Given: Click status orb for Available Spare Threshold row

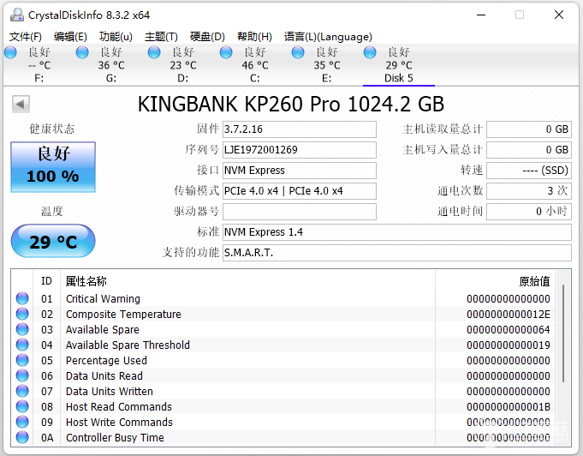Looking at the screenshot, I should pyautogui.click(x=22, y=345).
